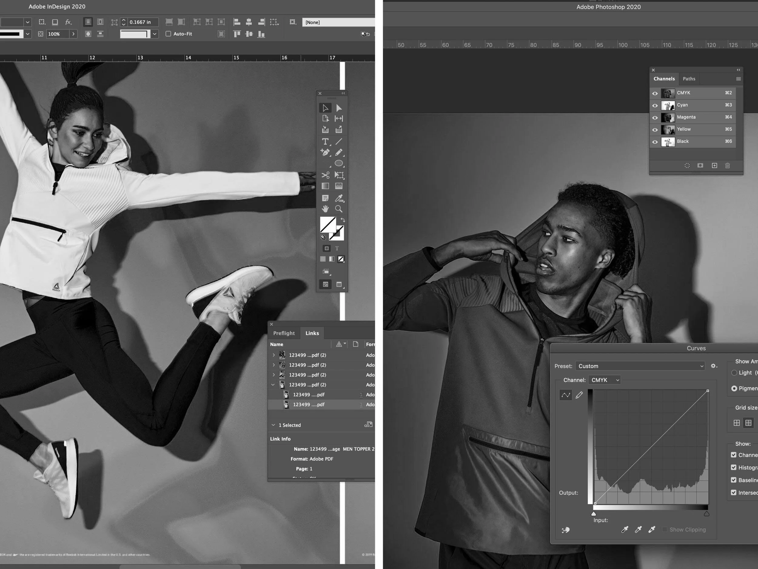Image resolution: width=758 pixels, height=569 pixels.
Task: Select the Direct Selection tool
Action: coord(339,107)
